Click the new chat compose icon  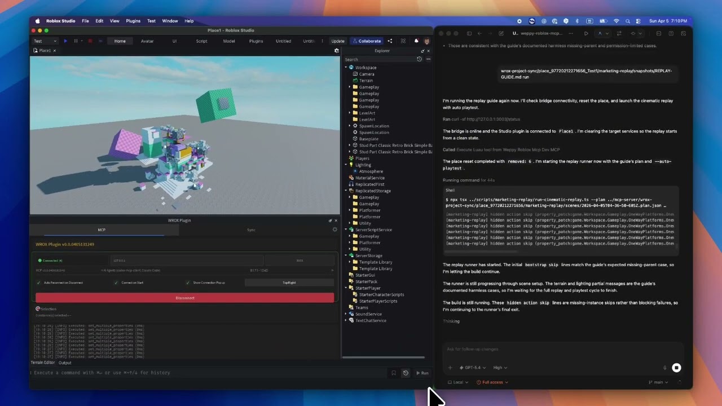(501, 33)
